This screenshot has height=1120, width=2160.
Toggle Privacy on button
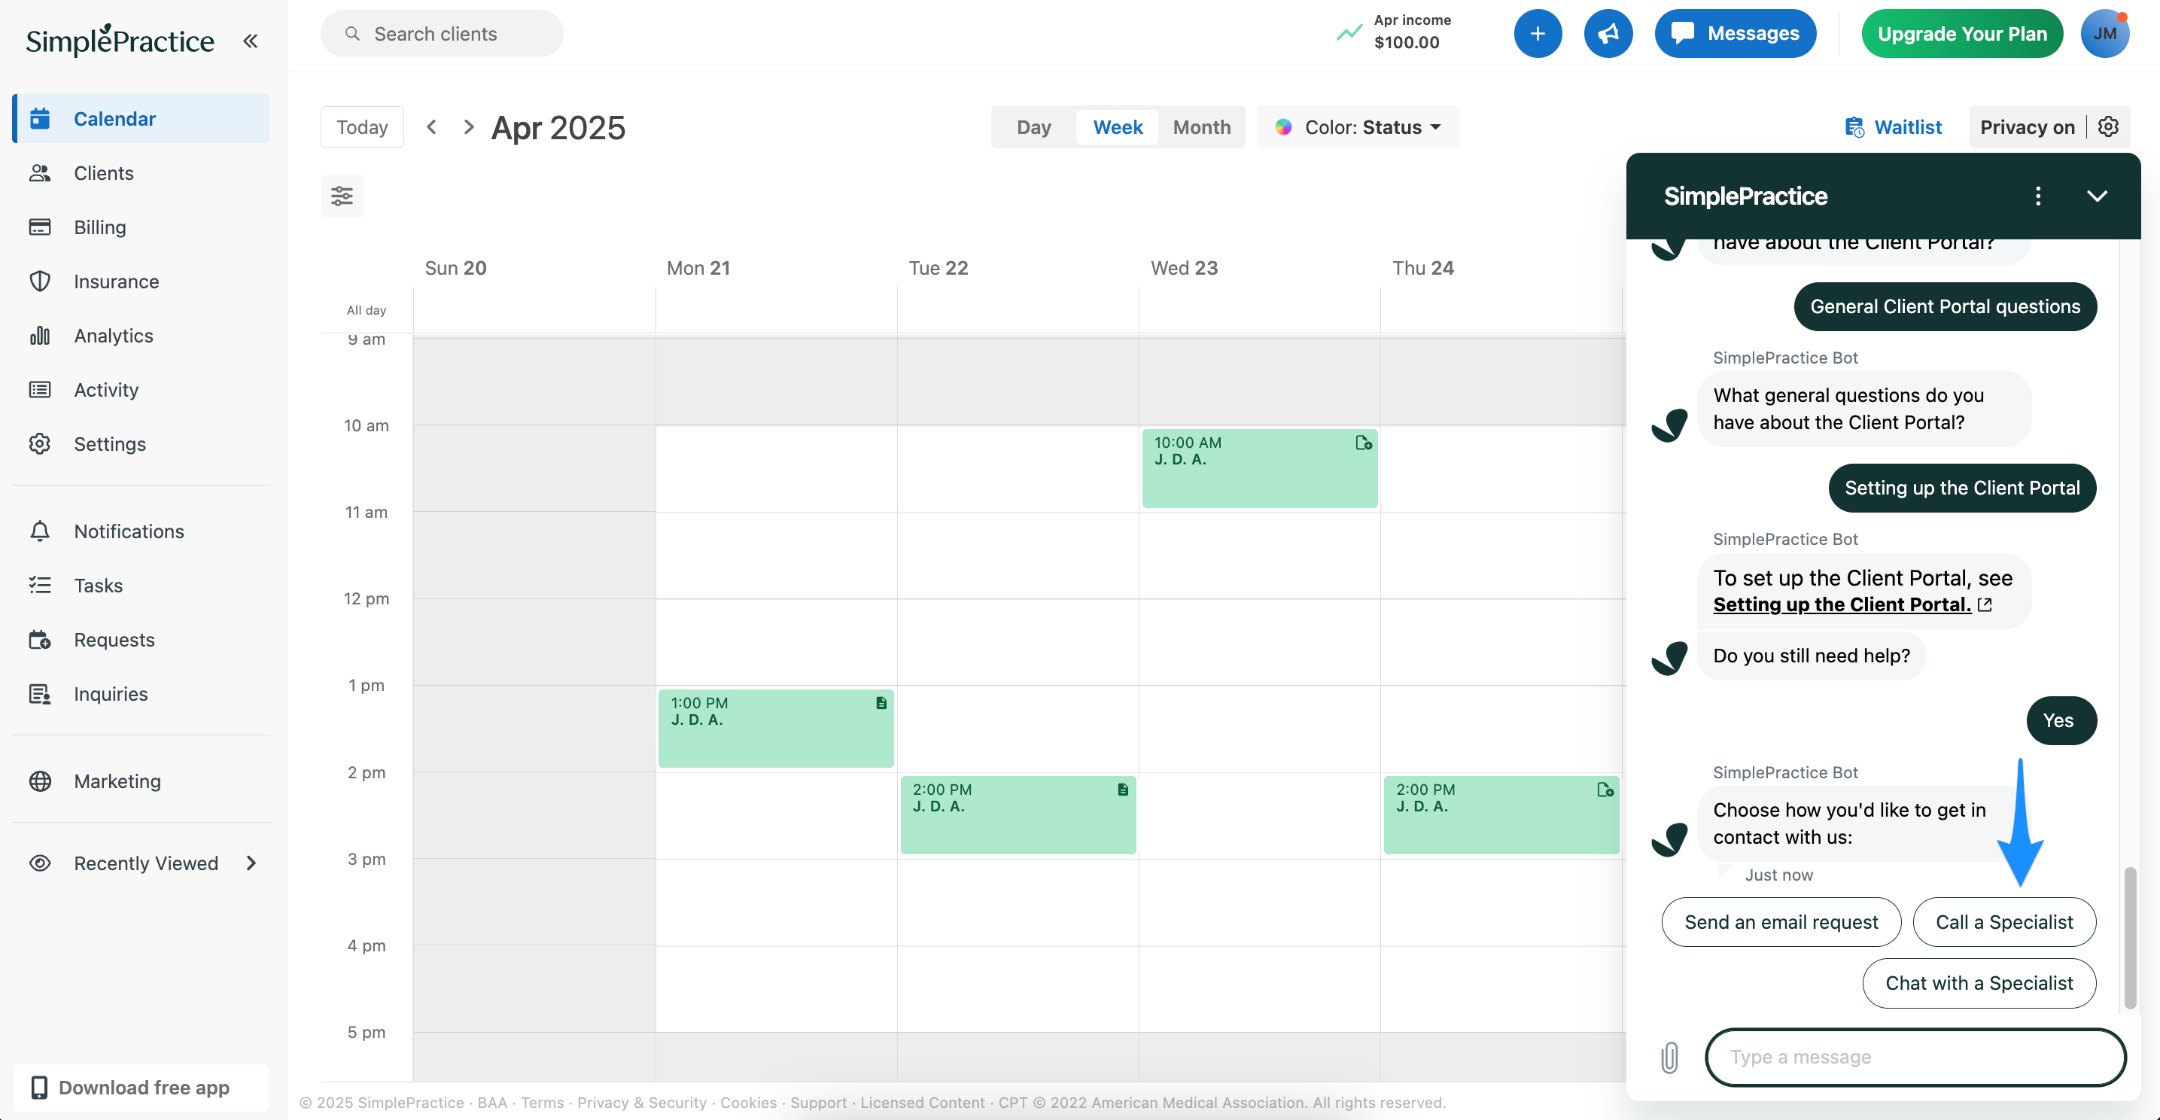(x=2027, y=126)
